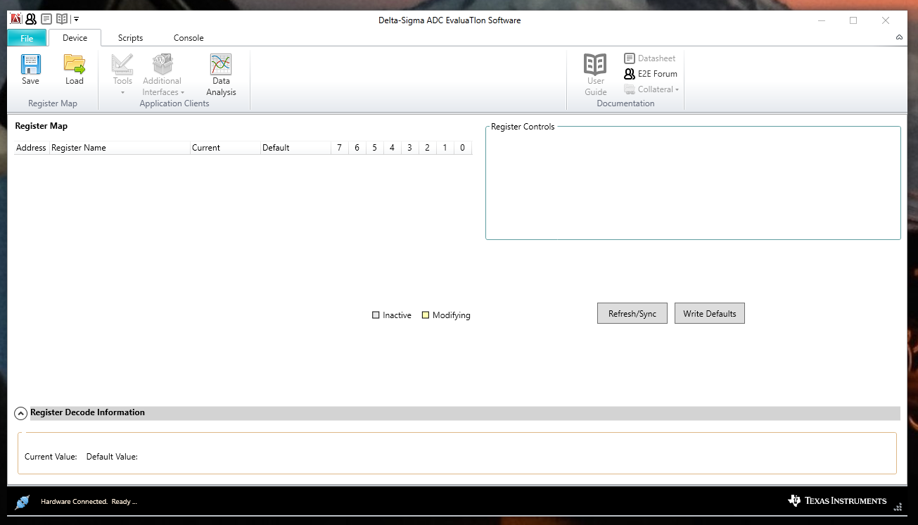Minimize the evaluation software window
The height and width of the screenshot is (525, 918).
[822, 20]
